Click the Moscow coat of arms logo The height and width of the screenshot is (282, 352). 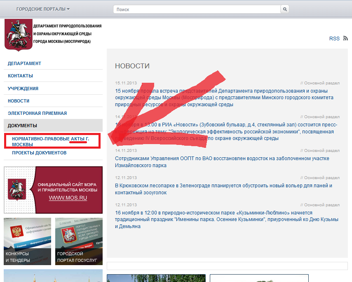click(18, 34)
